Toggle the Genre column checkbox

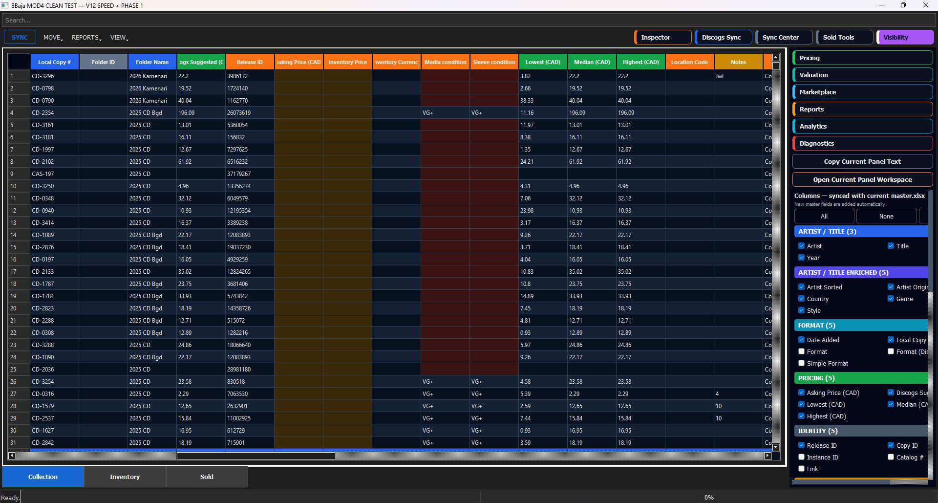[x=891, y=299]
